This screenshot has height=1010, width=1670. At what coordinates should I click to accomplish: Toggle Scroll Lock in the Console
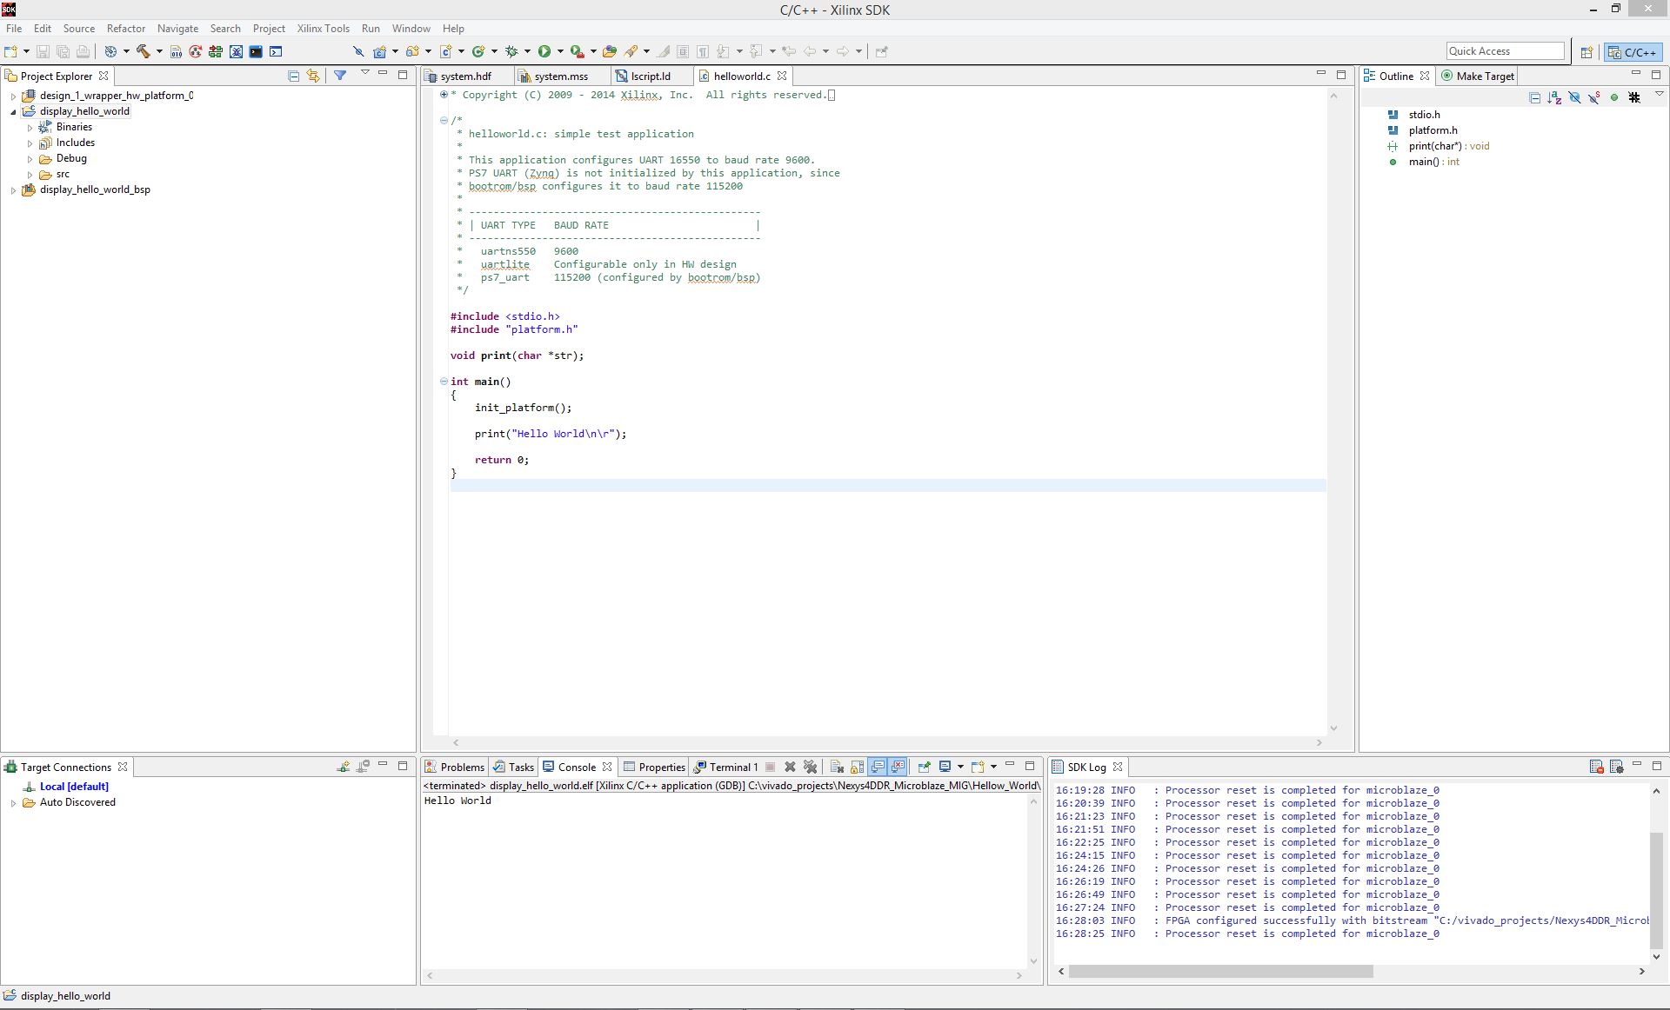(857, 767)
